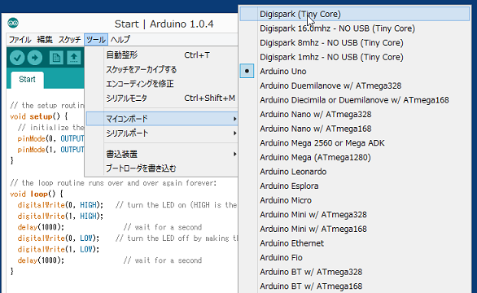
Task: Select board Digispark (Tiny Core)
Action: (x=354, y=14)
